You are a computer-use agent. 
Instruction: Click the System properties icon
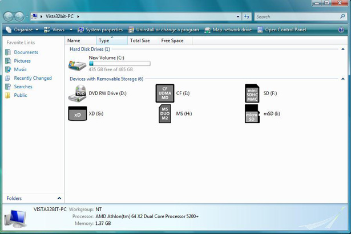[80, 30]
